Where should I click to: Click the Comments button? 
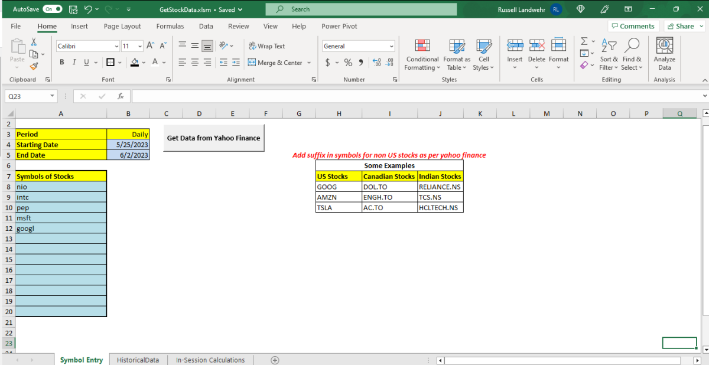(x=633, y=26)
